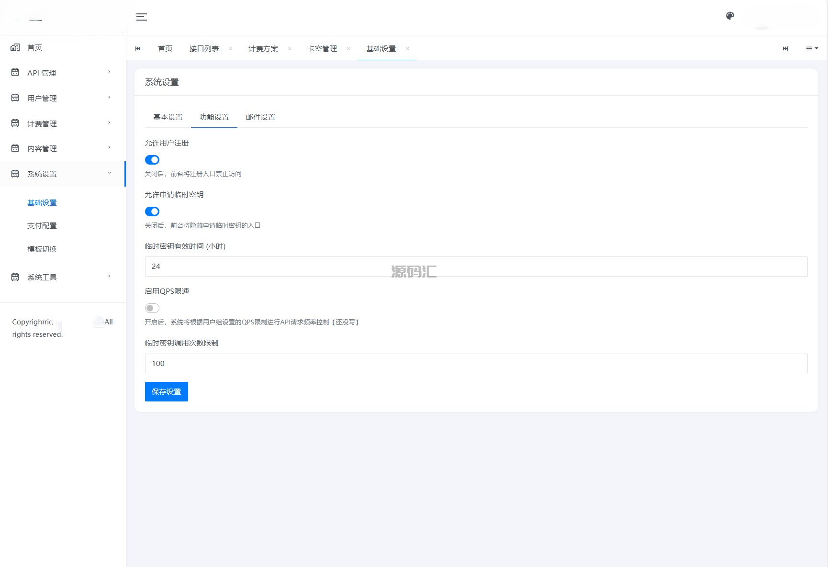Screen dimensions: 828x567
Task: Switch to the 计费方案 page tab
Action: [263, 49]
